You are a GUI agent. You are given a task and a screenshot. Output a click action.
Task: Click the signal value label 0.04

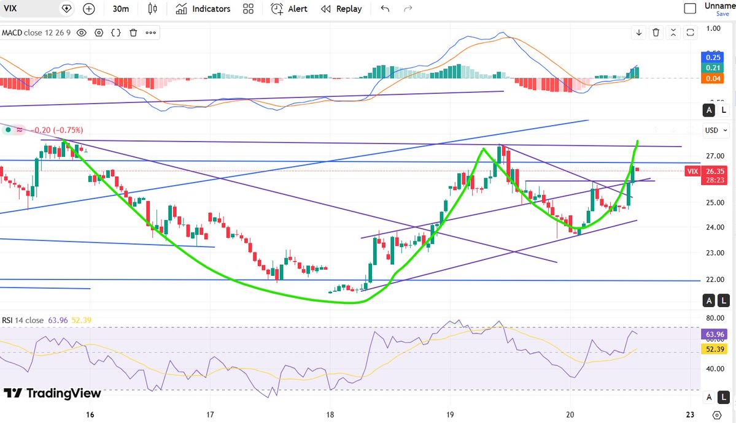click(x=713, y=78)
